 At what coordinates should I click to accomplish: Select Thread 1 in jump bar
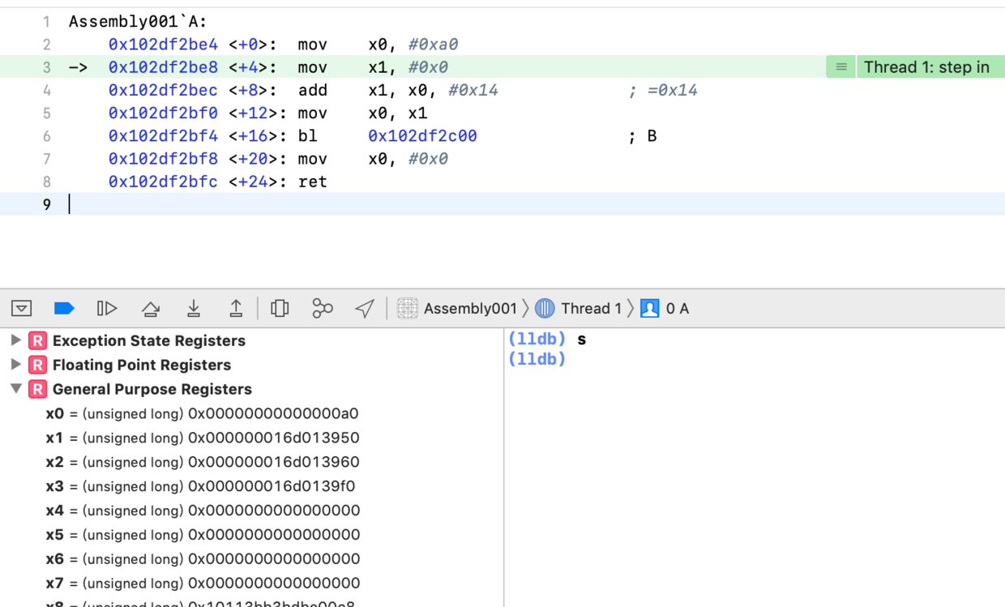coord(579,309)
